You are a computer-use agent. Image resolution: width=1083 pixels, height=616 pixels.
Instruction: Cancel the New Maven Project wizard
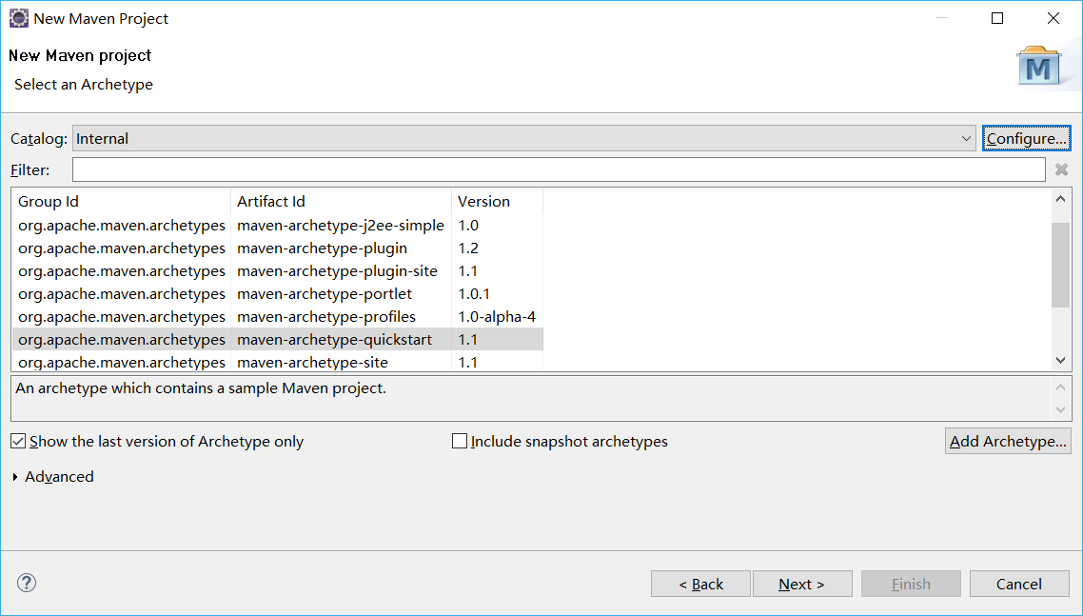pos(1019,585)
